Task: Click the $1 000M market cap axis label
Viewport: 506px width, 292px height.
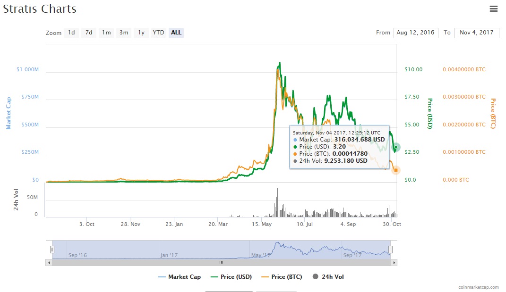Action: coord(27,69)
